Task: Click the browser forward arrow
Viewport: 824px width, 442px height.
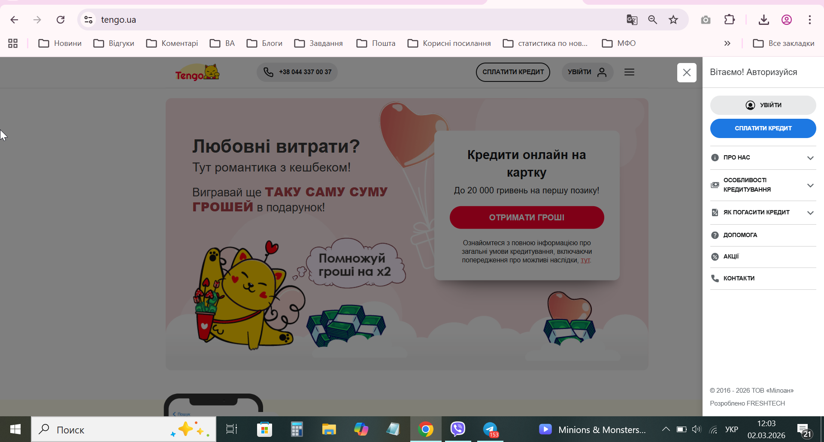Action: point(37,20)
